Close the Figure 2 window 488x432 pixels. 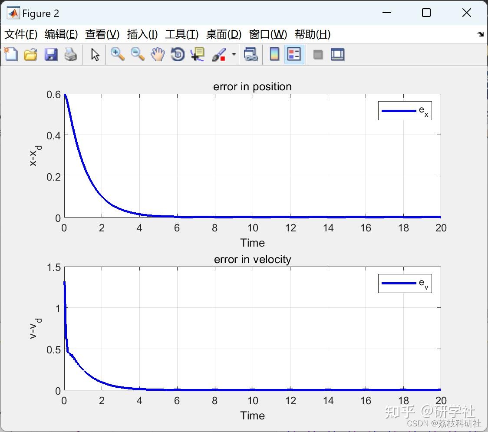(467, 13)
